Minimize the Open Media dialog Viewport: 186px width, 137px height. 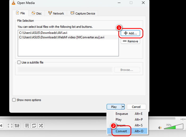119,3
